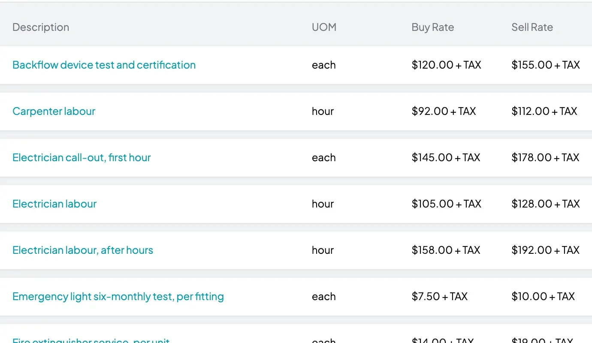This screenshot has height=343, width=592.
Task: Click the Description column header
Action: [x=41, y=27]
